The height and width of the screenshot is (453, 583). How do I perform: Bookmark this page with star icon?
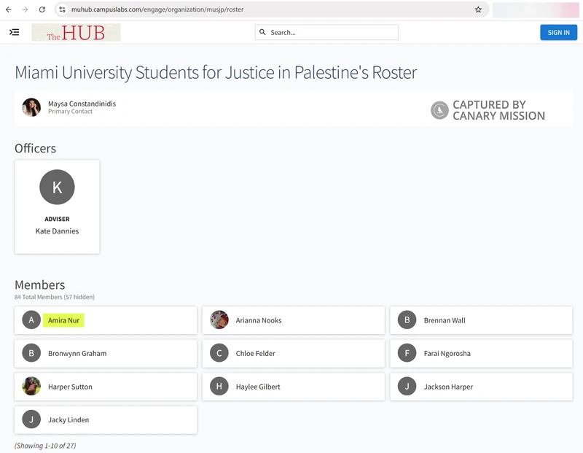click(x=478, y=9)
